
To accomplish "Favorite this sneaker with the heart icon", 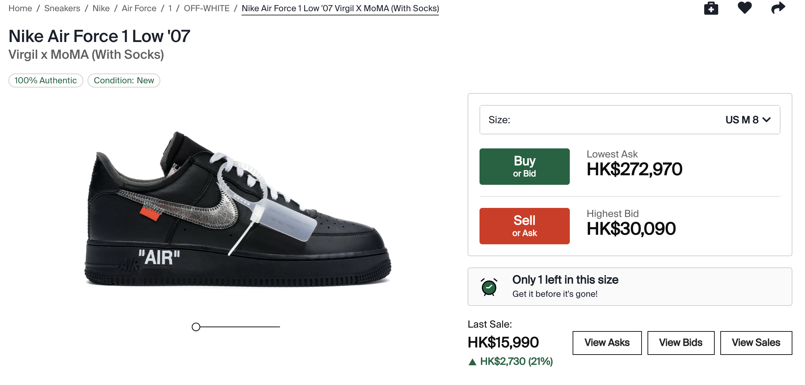I will [744, 8].
